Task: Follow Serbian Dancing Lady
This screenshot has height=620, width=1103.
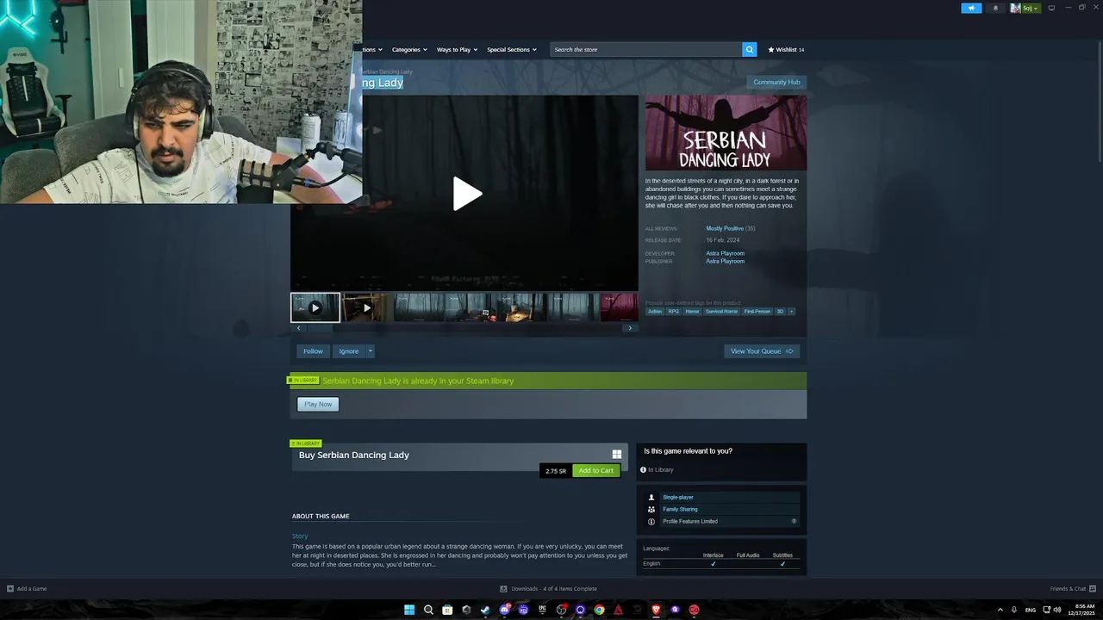Action: (x=313, y=350)
